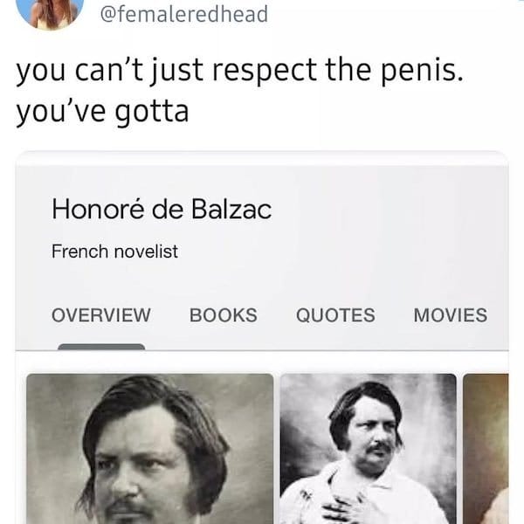Click the embedded screenshot card's top edge

262,158
